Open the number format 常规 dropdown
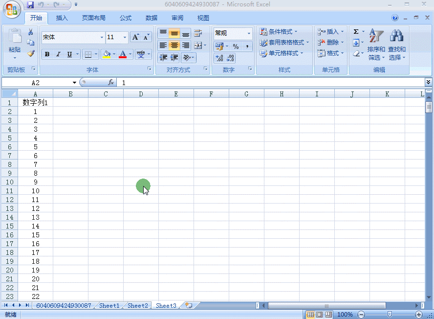The height and width of the screenshot is (319, 434). pyautogui.click(x=249, y=33)
